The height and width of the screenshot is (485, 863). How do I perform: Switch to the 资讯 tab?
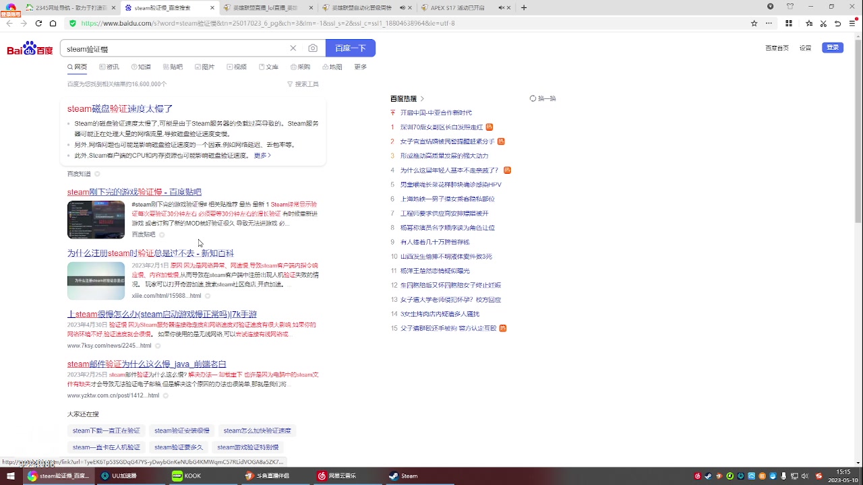109,67
